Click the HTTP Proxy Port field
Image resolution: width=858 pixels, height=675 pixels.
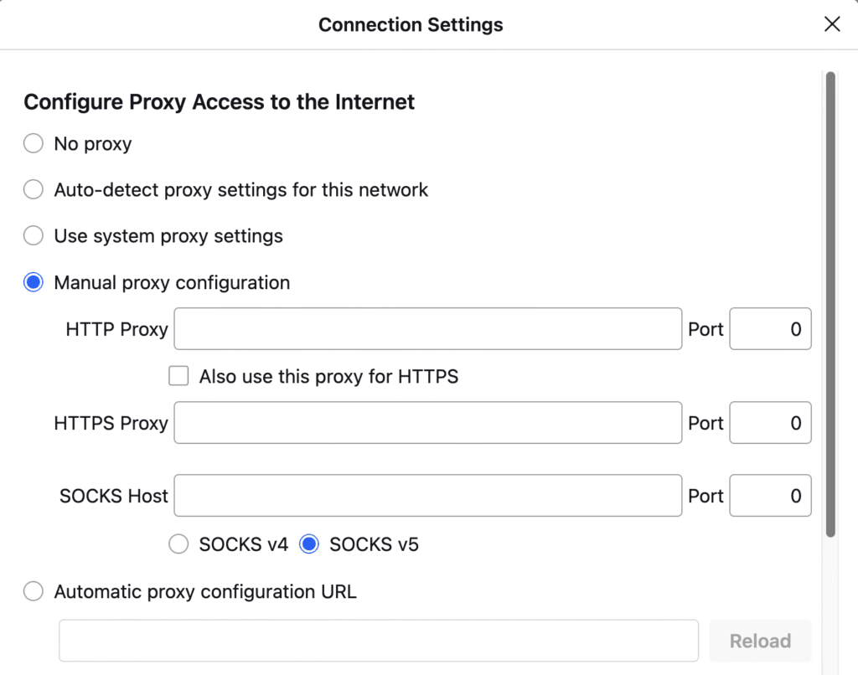pyautogui.click(x=769, y=328)
